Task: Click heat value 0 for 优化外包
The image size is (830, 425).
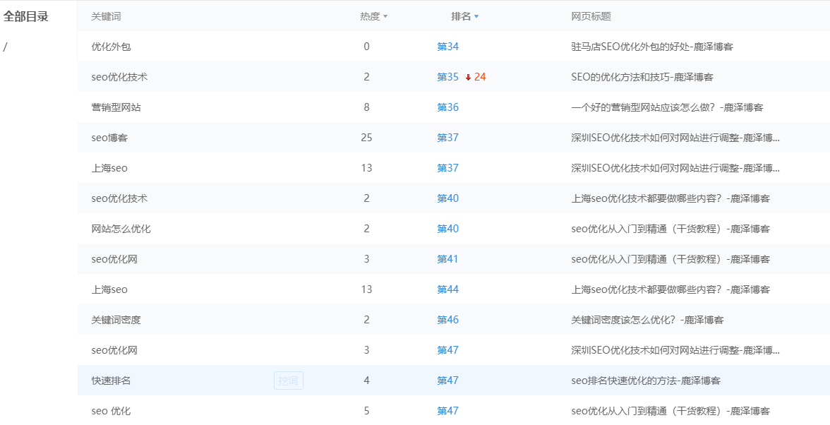Action: [367, 47]
